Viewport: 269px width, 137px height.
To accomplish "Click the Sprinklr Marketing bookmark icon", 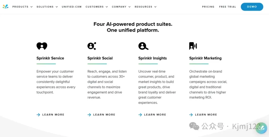I will click(193, 46).
